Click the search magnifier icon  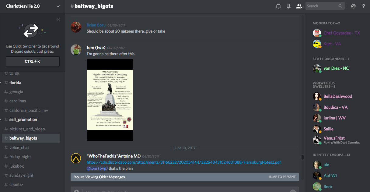tap(340, 6)
